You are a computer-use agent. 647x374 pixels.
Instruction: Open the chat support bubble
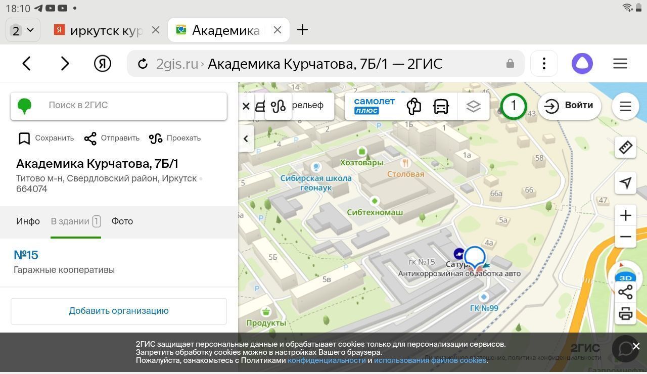point(626,349)
